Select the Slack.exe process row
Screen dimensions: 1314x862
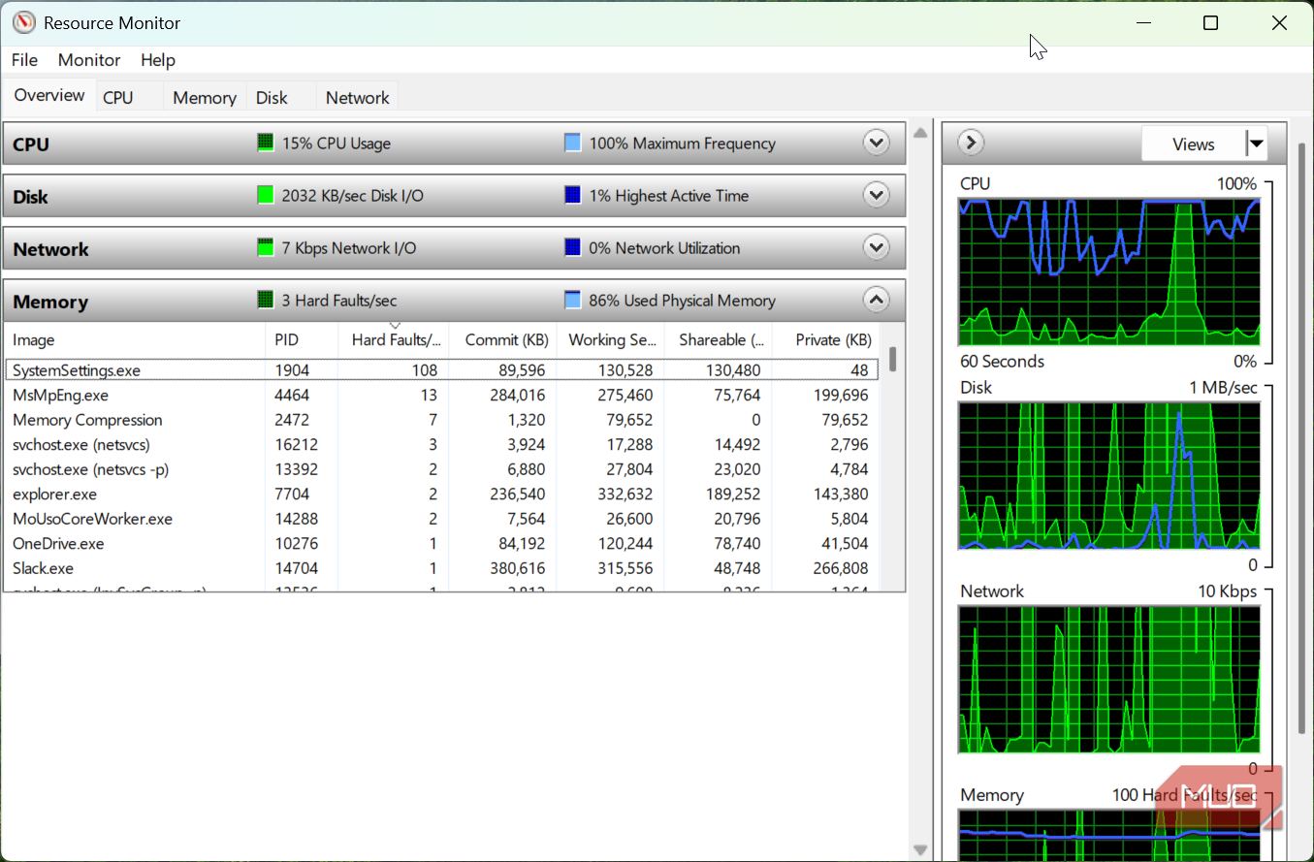(441, 568)
